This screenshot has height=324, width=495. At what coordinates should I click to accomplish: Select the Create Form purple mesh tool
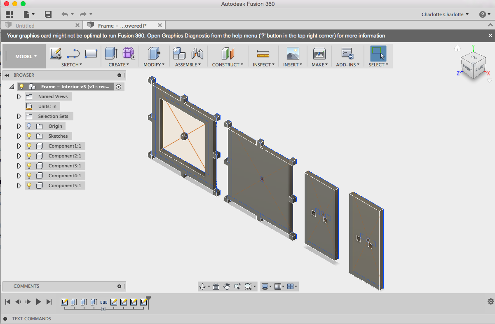click(129, 53)
